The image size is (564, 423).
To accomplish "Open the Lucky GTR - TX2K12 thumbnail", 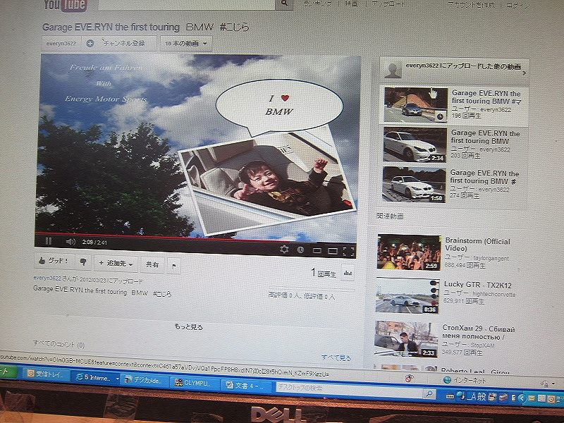I will (407, 295).
